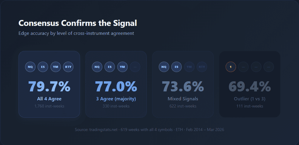Click the "Mixed Signals" card label
The image size is (299, 145).
point(183,99)
